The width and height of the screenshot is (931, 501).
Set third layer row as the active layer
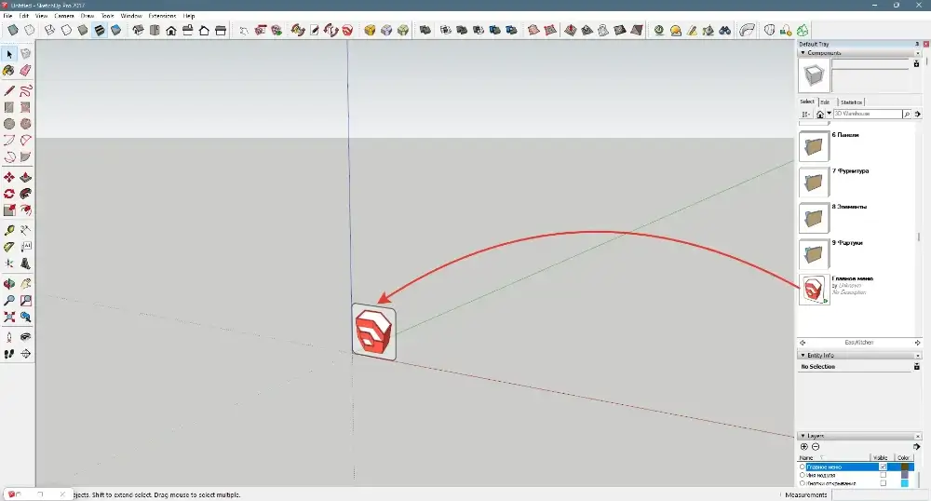pyautogui.click(x=803, y=483)
